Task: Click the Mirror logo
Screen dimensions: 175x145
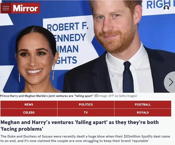Action: tap(25, 8)
